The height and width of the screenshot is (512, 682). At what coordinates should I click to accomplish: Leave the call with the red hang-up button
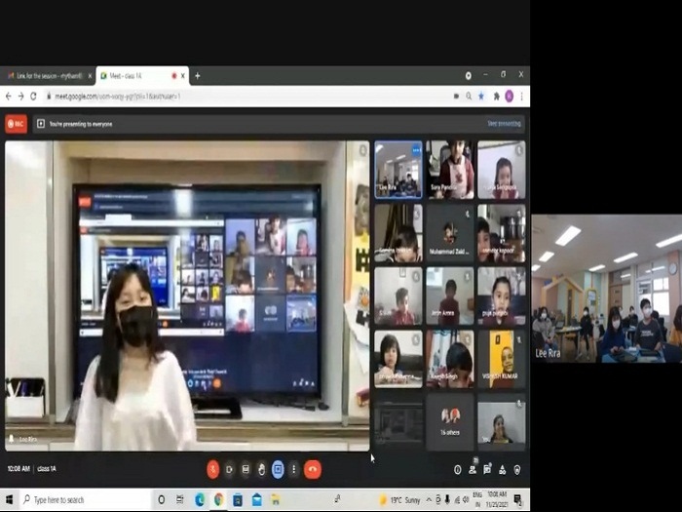pos(313,469)
